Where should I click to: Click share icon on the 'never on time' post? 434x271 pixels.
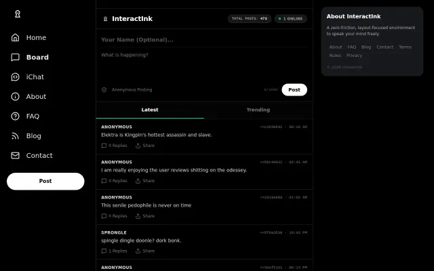[138, 216]
